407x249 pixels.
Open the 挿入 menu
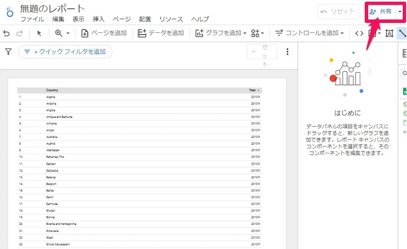pyautogui.click(x=99, y=19)
